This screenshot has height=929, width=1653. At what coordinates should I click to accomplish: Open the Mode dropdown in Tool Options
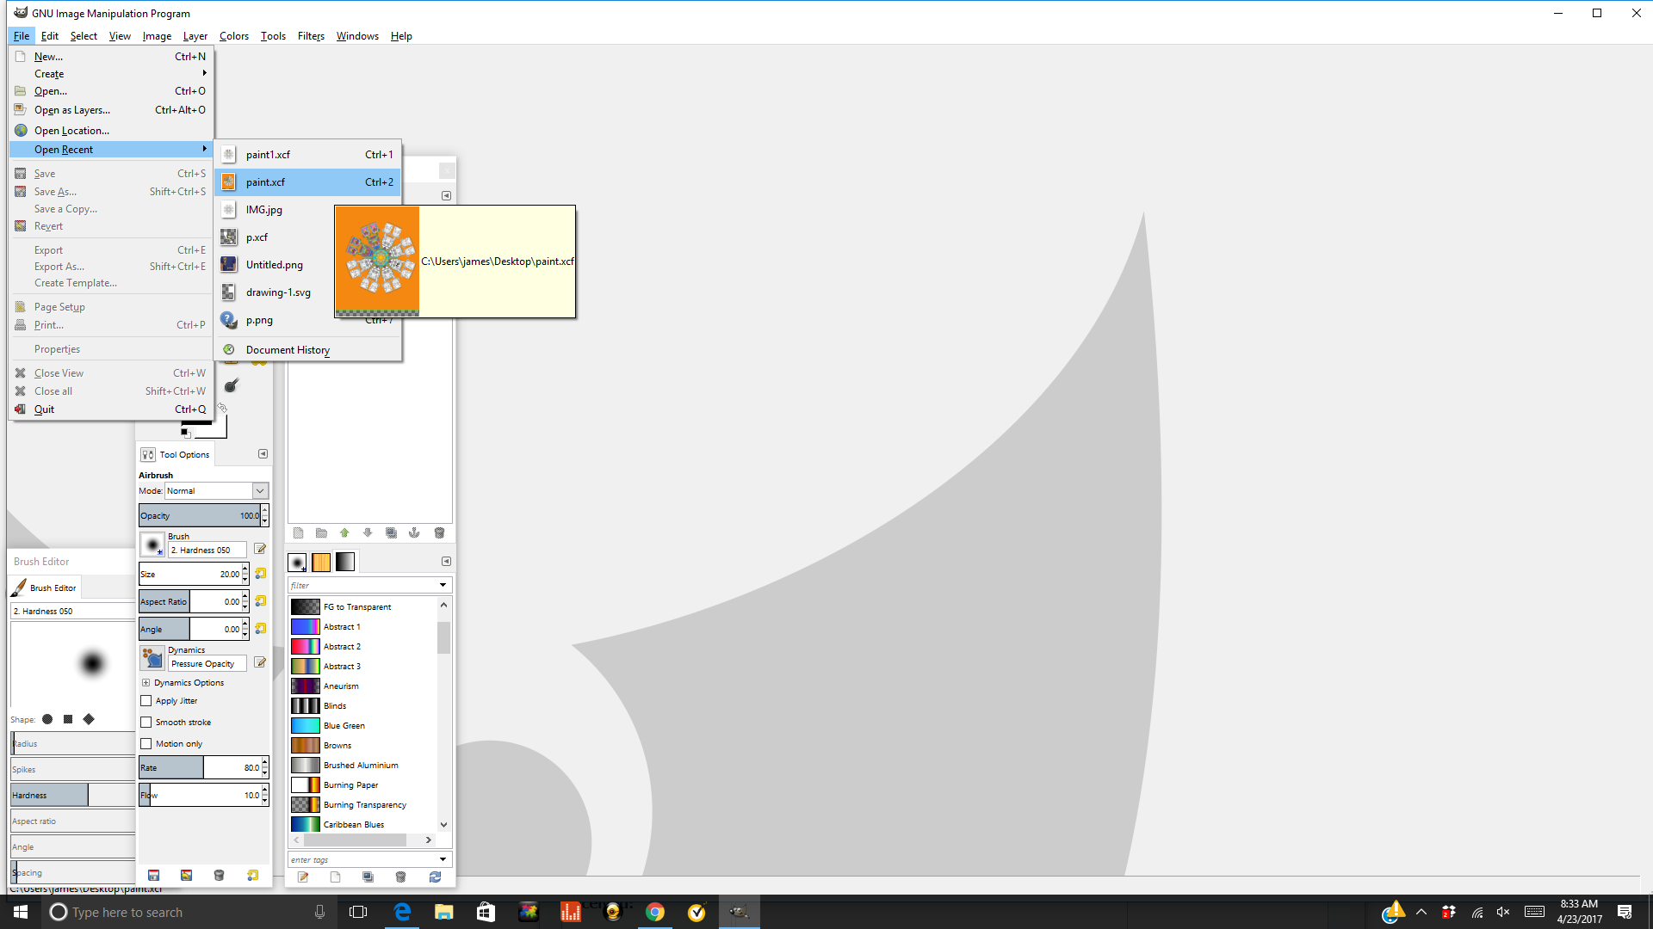point(259,491)
